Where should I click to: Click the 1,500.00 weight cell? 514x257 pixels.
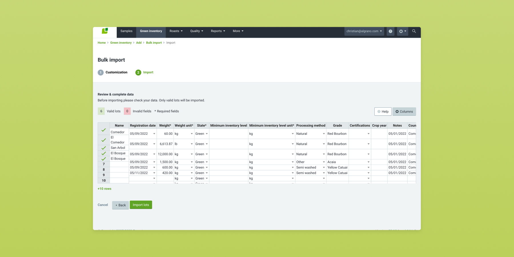[x=165, y=162]
